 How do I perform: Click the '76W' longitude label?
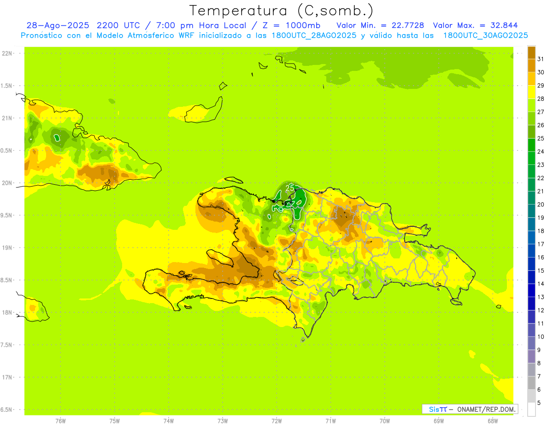(x=60, y=421)
